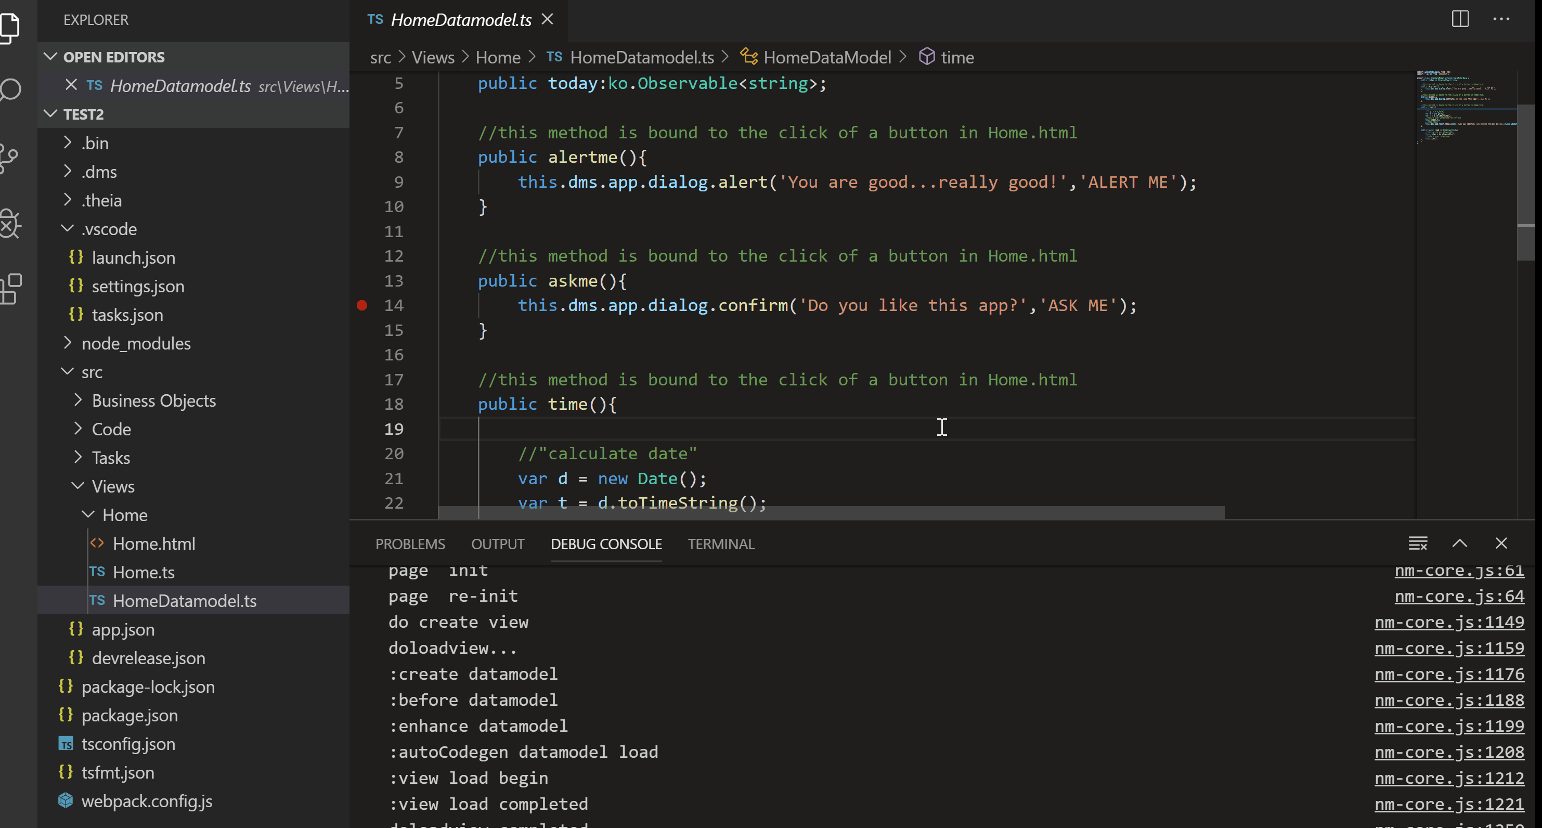Close the bottom panel
Viewport: 1542px width, 828px height.
click(1501, 544)
